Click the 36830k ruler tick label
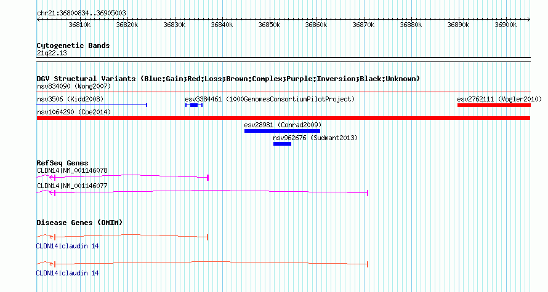Viewport: 548px width, 292px height. (174, 25)
